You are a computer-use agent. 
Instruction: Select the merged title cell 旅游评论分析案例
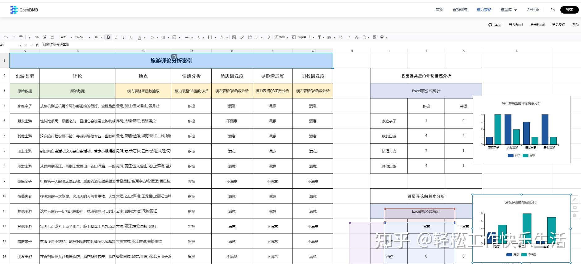pos(171,61)
